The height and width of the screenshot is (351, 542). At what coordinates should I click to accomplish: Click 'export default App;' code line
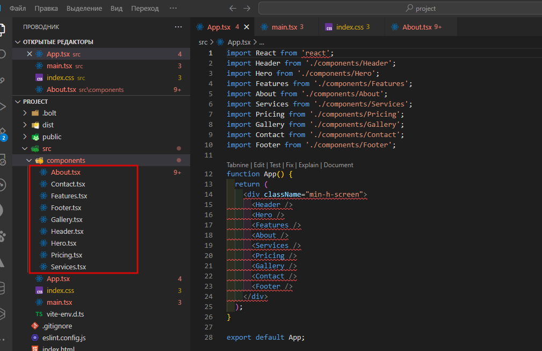point(265,337)
